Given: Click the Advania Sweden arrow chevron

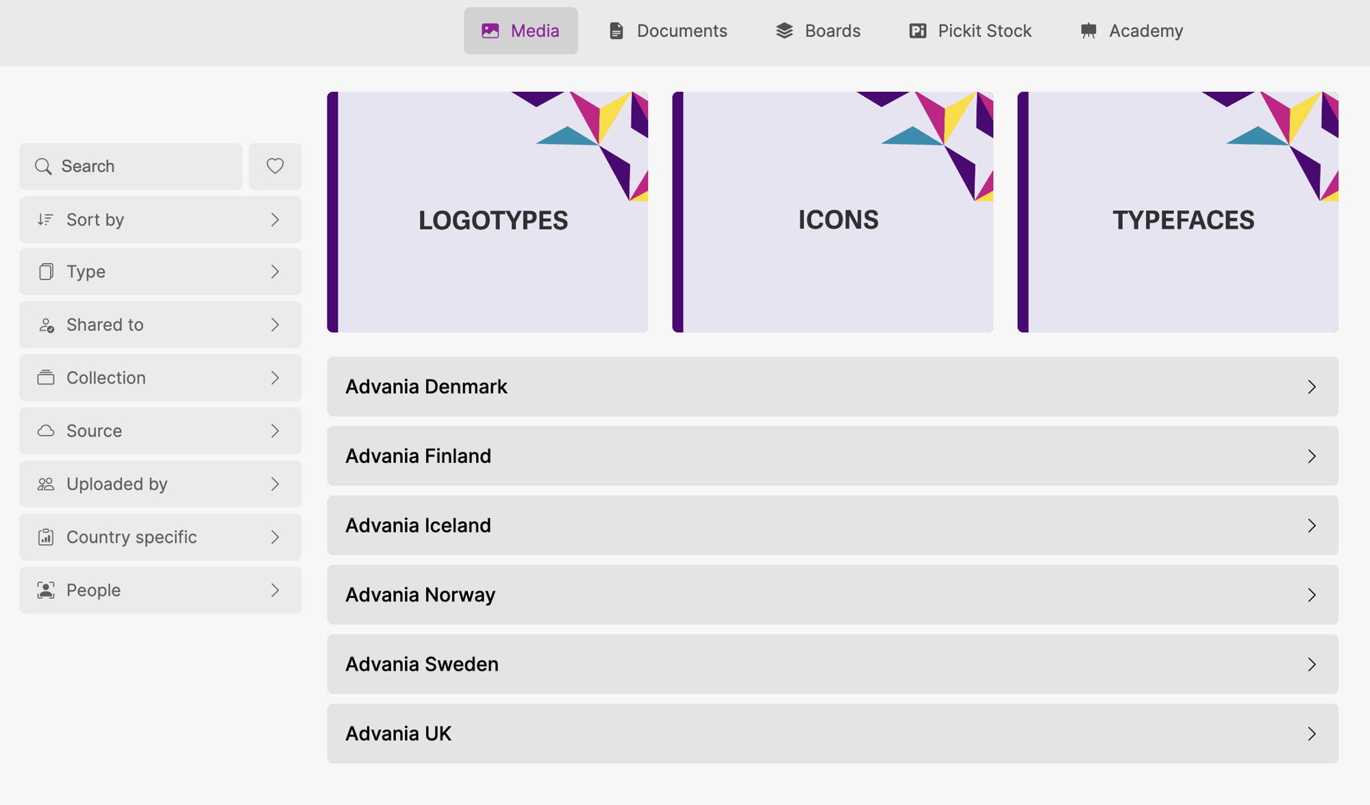Looking at the screenshot, I should [1312, 665].
